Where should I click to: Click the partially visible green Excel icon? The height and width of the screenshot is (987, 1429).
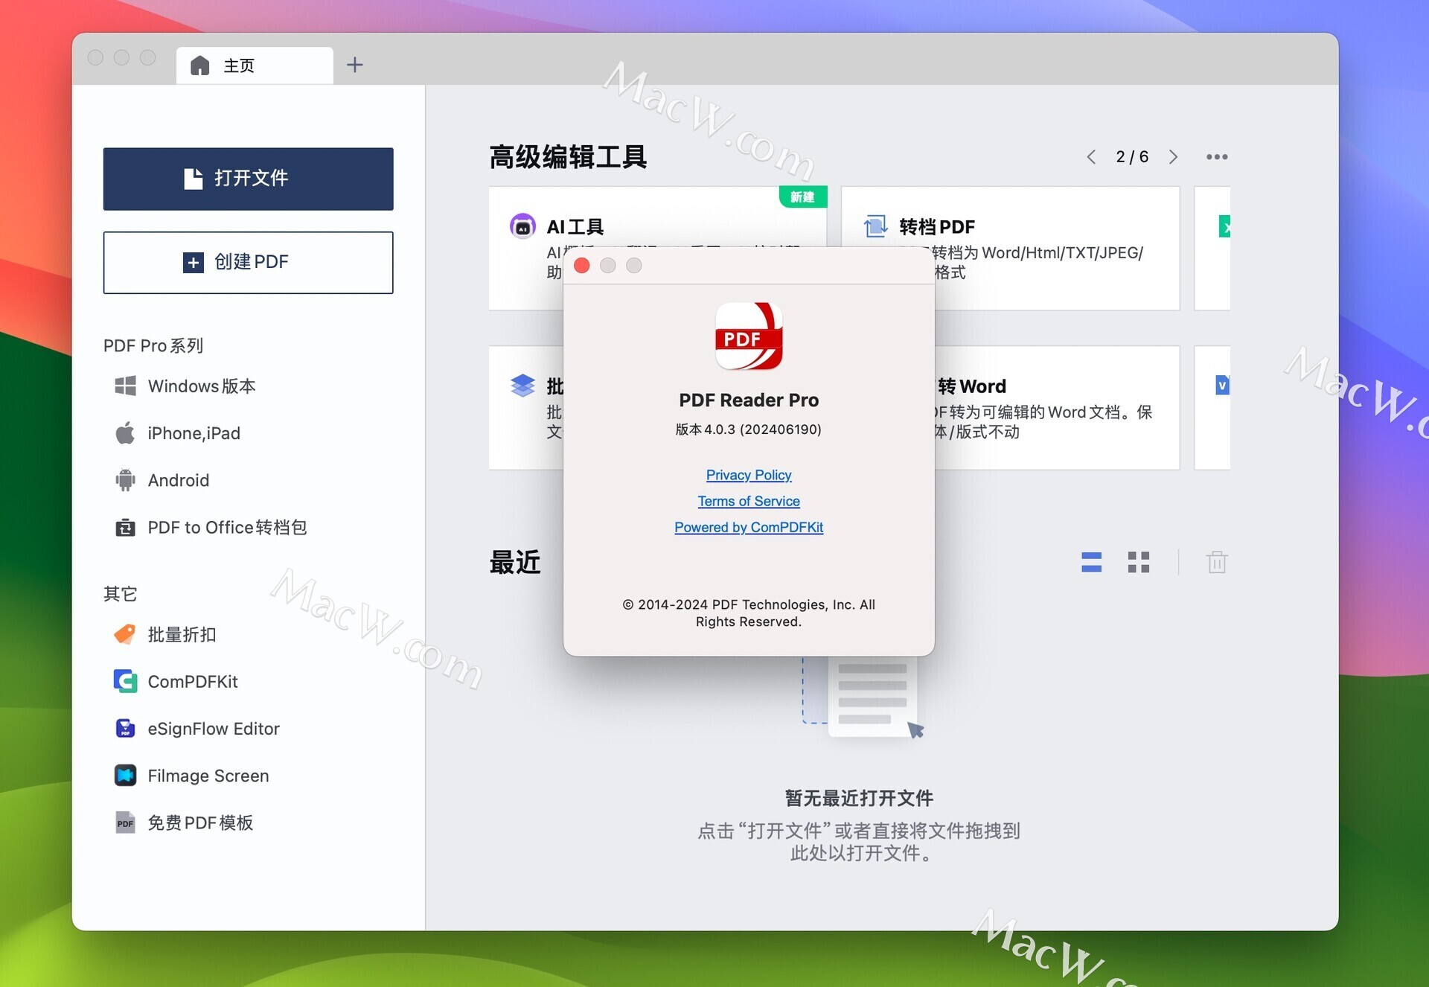click(x=1224, y=226)
